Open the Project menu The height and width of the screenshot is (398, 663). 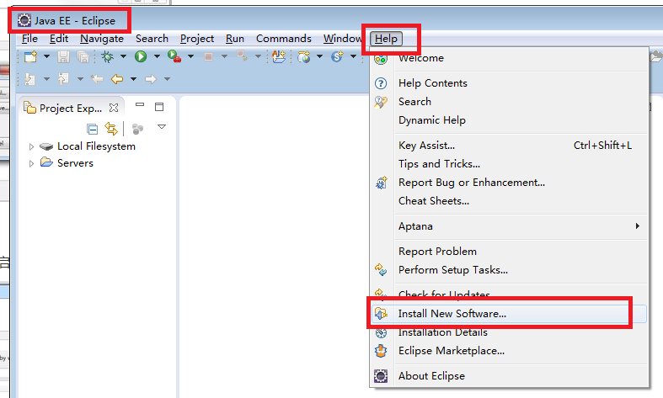pos(197,39)
